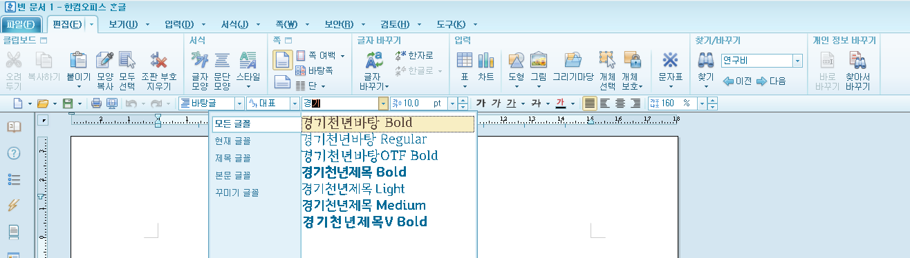910x258 pixels.
Task: Click the help question-mark sidebar icon
Action: (14, 153)
